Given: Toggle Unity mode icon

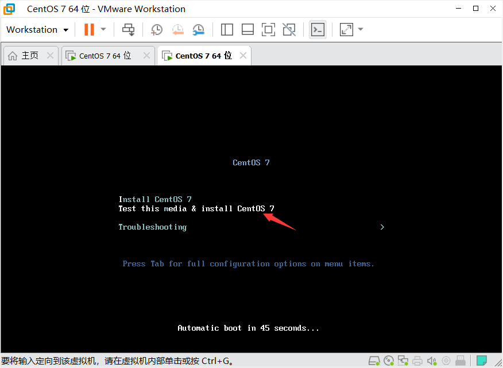Looking at the screenshot, I should [x=289, y=29].
